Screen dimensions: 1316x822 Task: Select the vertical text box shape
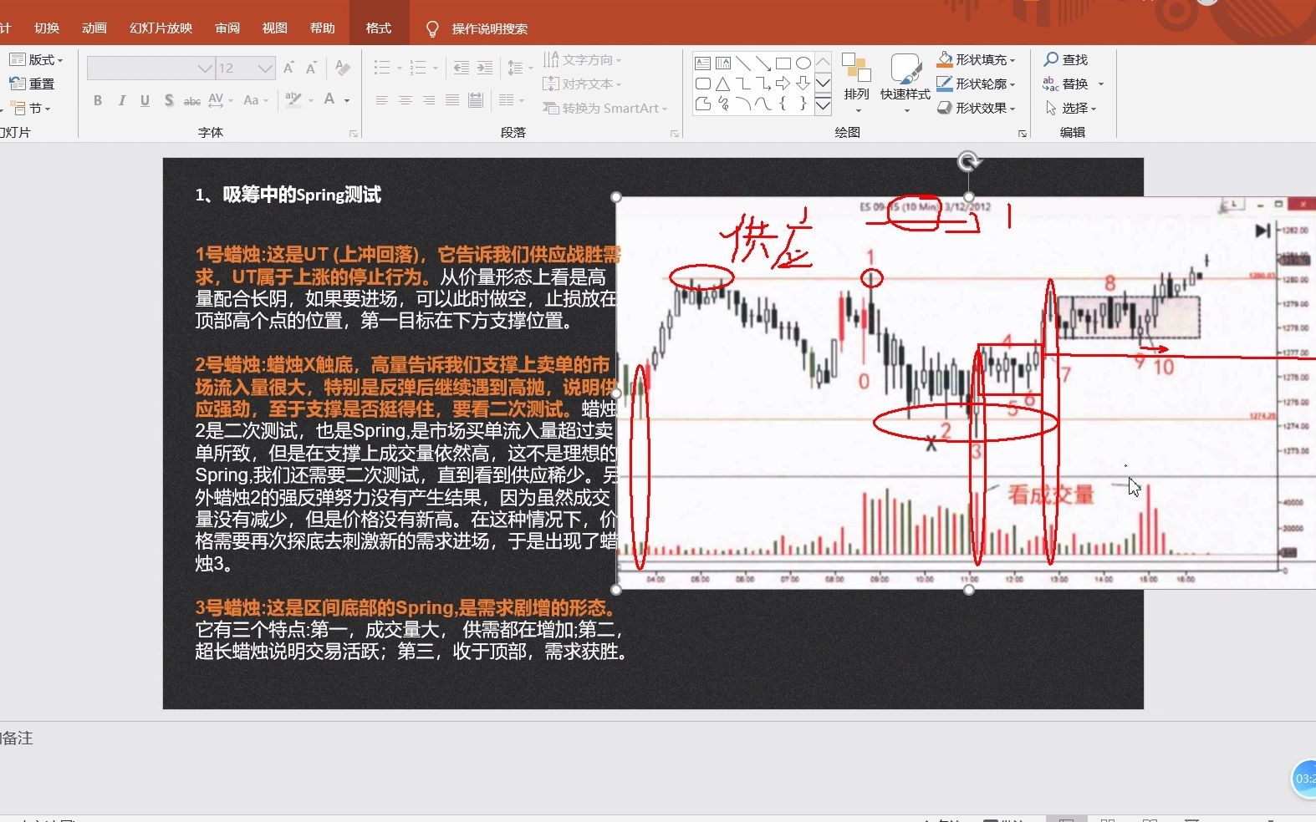pyautogui.click(x=723, y=63)
